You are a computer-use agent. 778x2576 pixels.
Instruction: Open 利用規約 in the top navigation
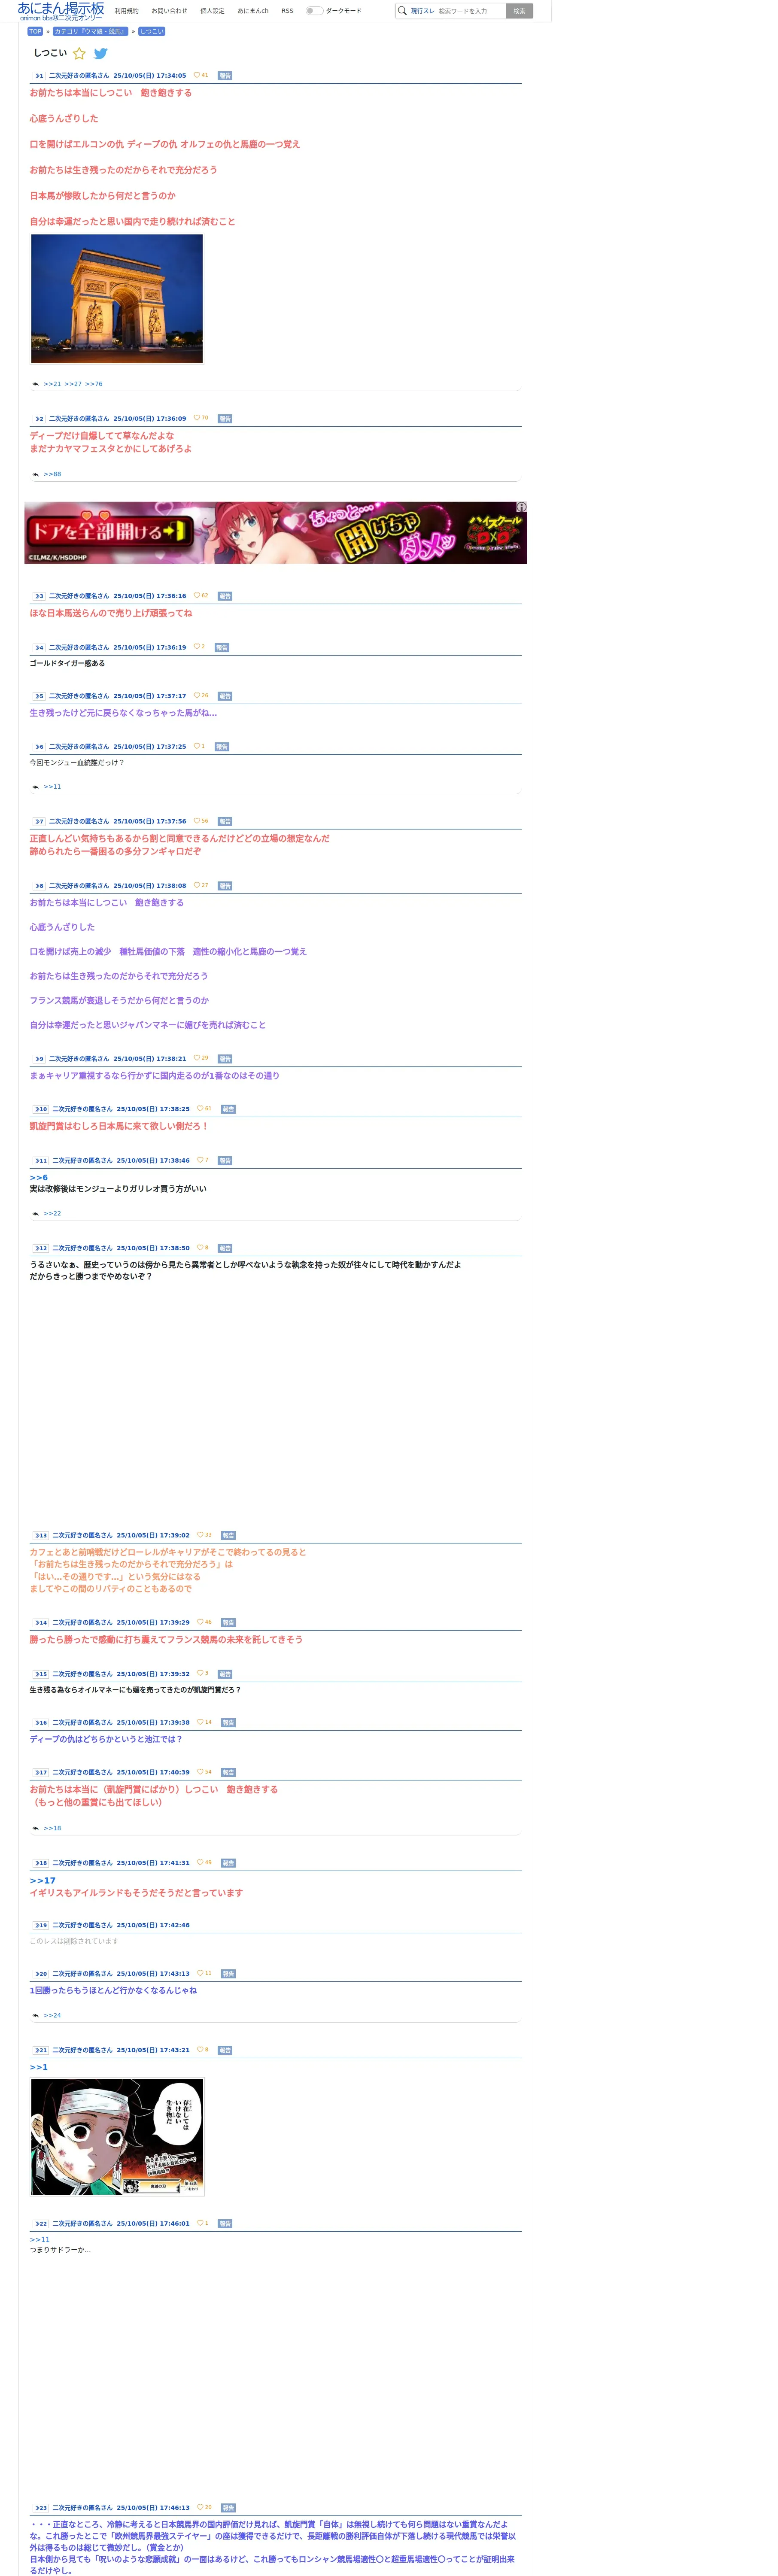coord(127,11)
